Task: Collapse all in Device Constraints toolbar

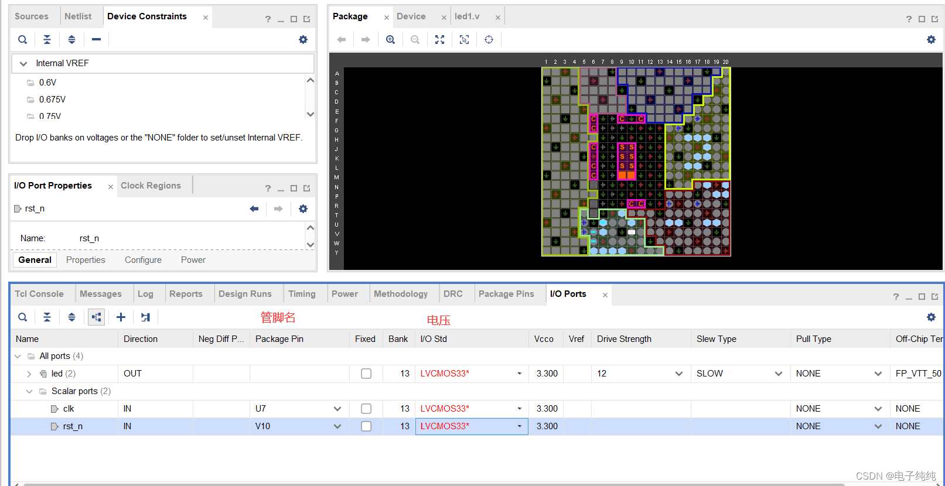Action: pos(47,40)
